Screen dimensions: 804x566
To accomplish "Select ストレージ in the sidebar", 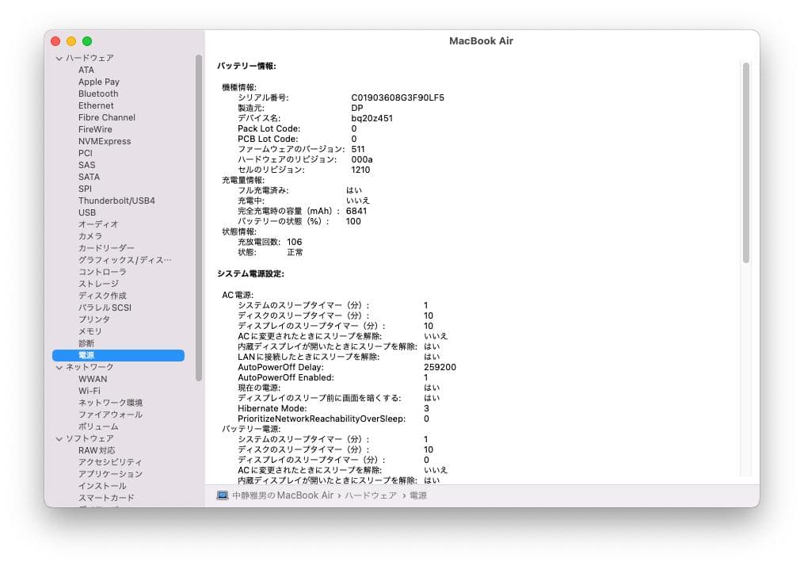I will coord(98,284).
